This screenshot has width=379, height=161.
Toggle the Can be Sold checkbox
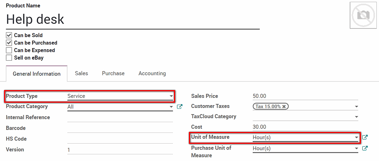pyautogui.click(x=9, y=36)
